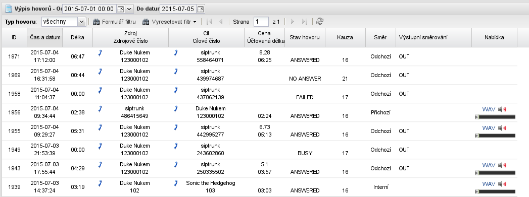
Task: Download WAV file for call 1939
Action: pos(489,184)
